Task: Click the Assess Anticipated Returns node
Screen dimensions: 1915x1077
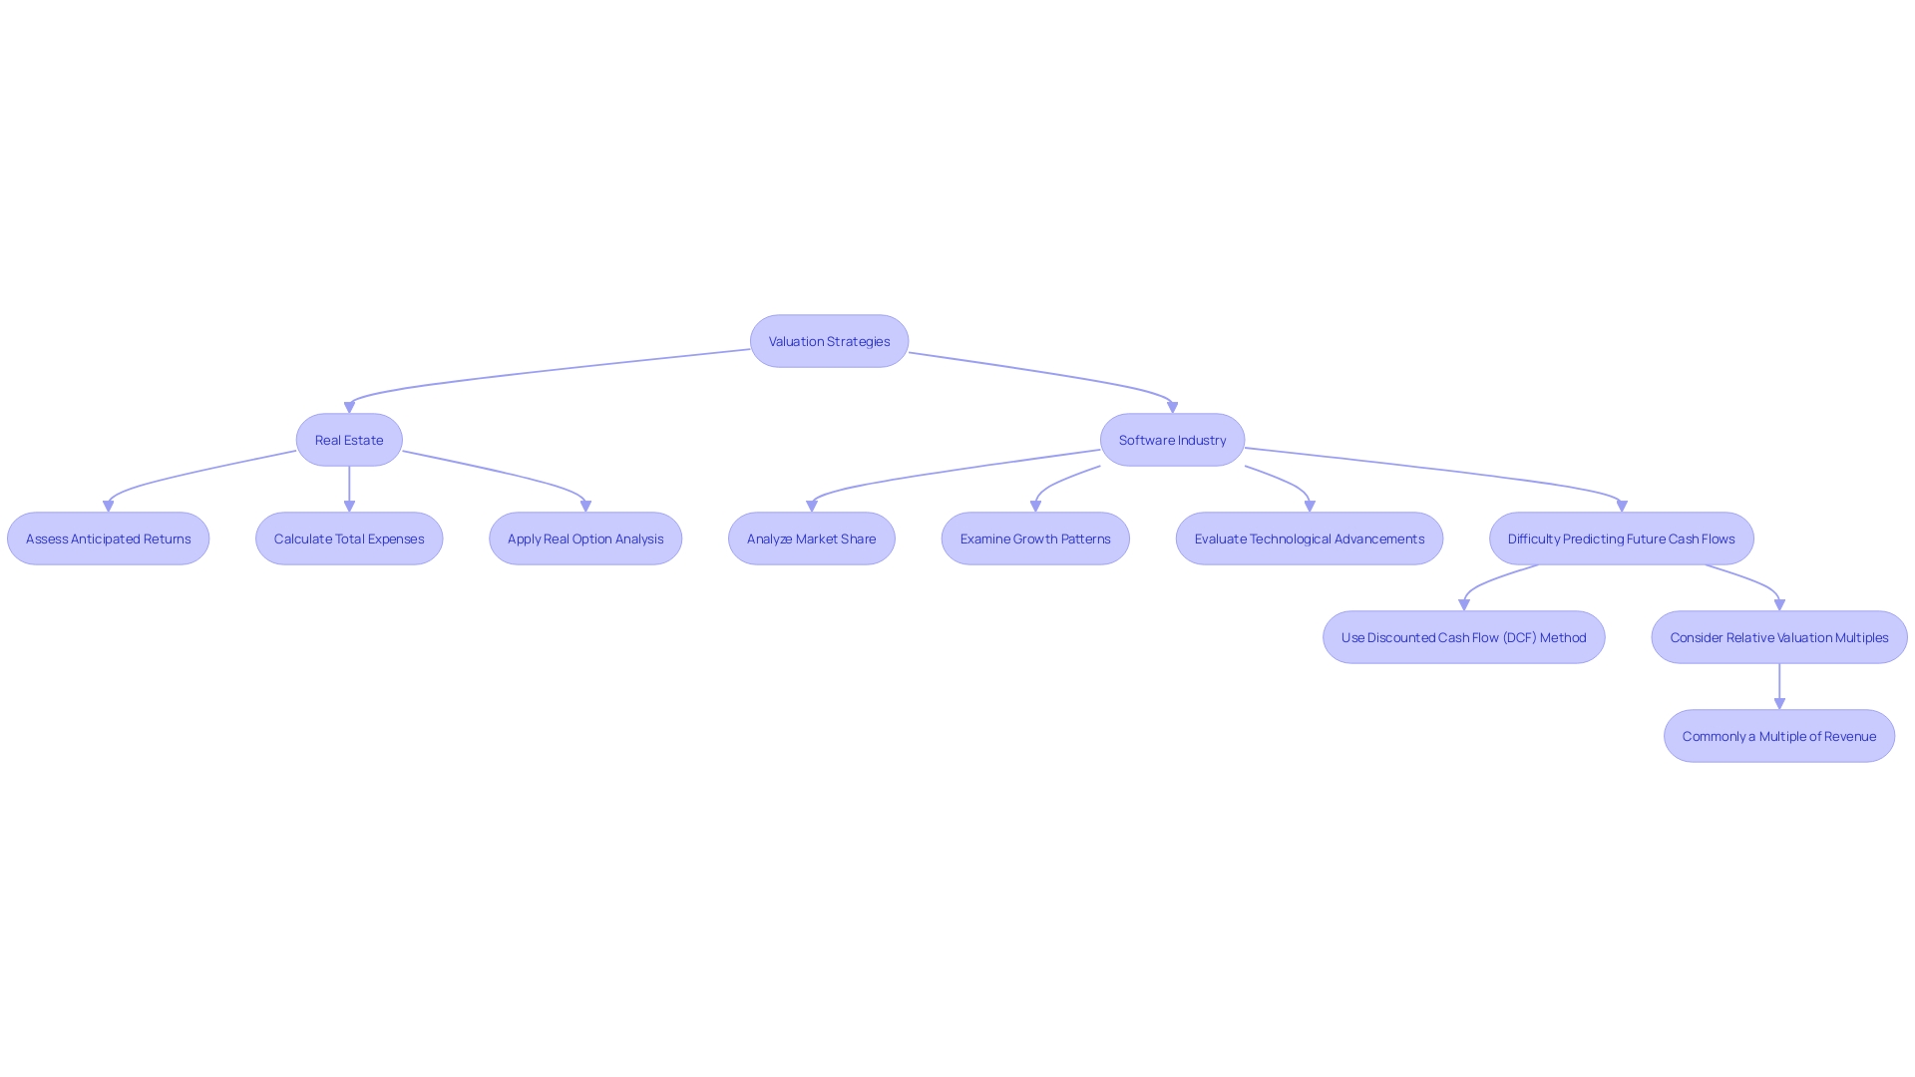Action: [108, 538]
